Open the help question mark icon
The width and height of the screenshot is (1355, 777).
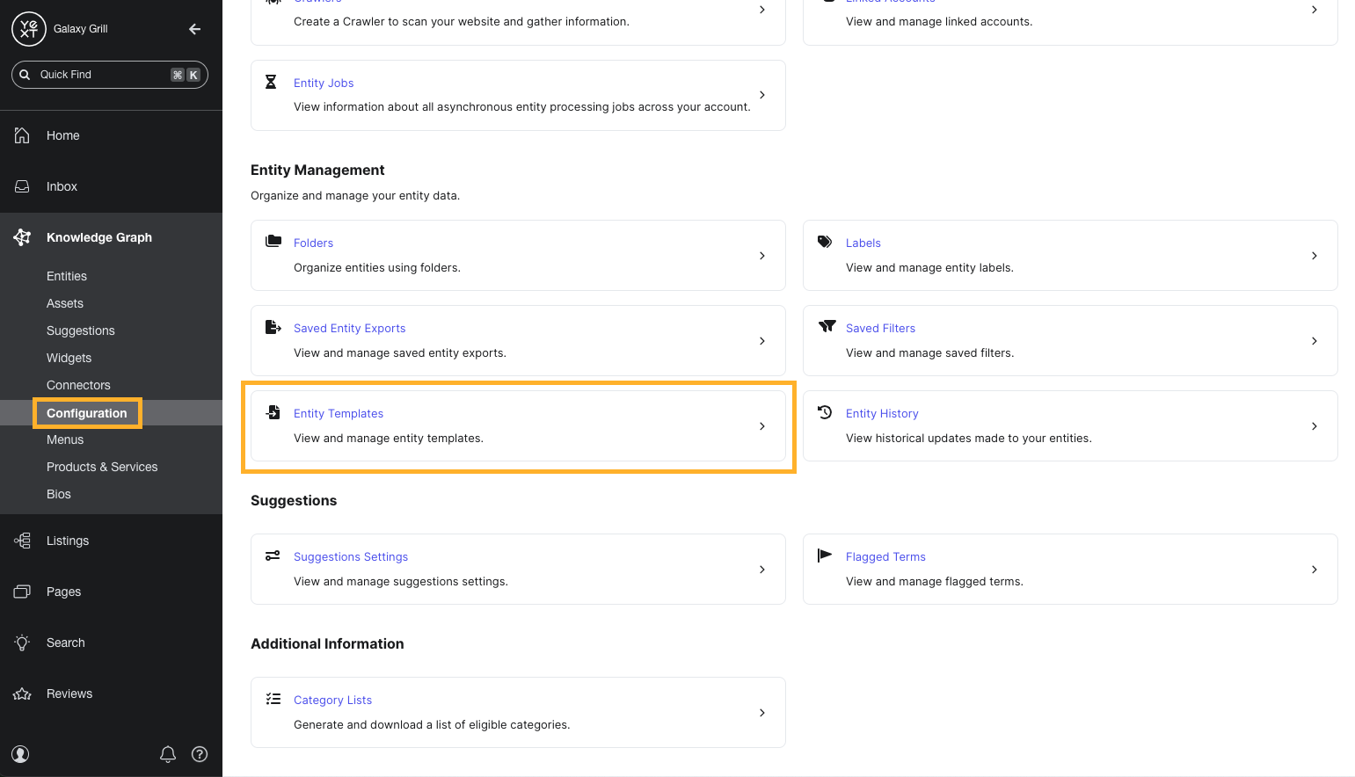click(x=200, y=754)
